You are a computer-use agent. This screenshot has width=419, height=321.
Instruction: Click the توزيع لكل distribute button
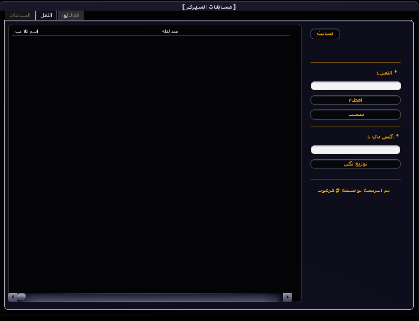coord(355,164)
